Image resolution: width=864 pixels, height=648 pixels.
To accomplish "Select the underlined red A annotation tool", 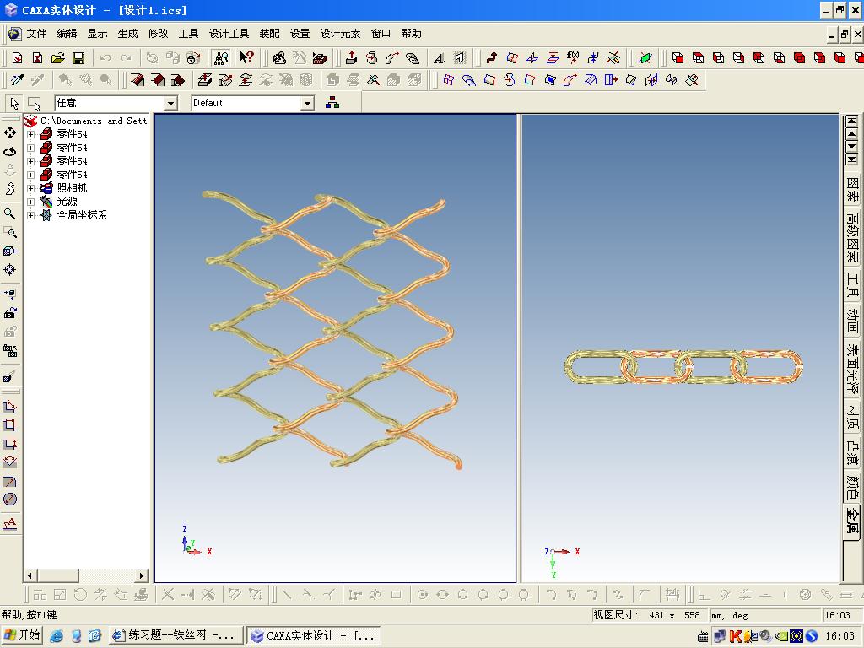I will [10, 523].
